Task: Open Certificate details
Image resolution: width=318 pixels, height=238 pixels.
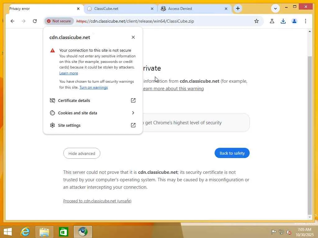Action: (x=93, y=101)
